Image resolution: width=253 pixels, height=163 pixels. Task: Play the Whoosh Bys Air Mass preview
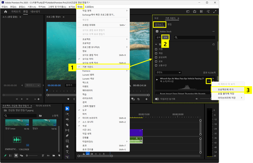click(157, 80)
